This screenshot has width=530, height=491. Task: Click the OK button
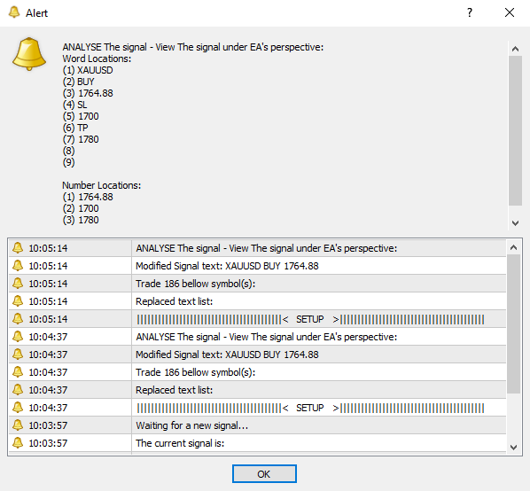(264, 474)
